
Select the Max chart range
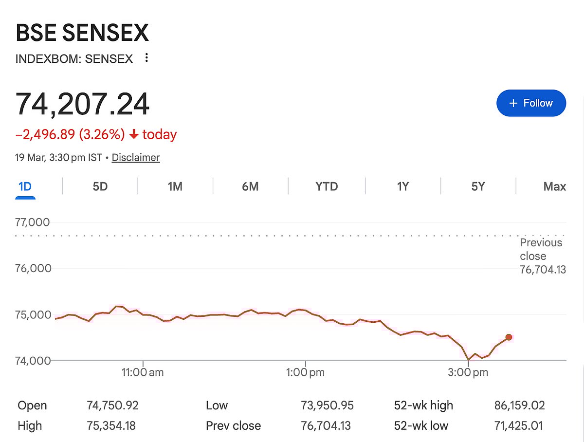pos(554,186)
